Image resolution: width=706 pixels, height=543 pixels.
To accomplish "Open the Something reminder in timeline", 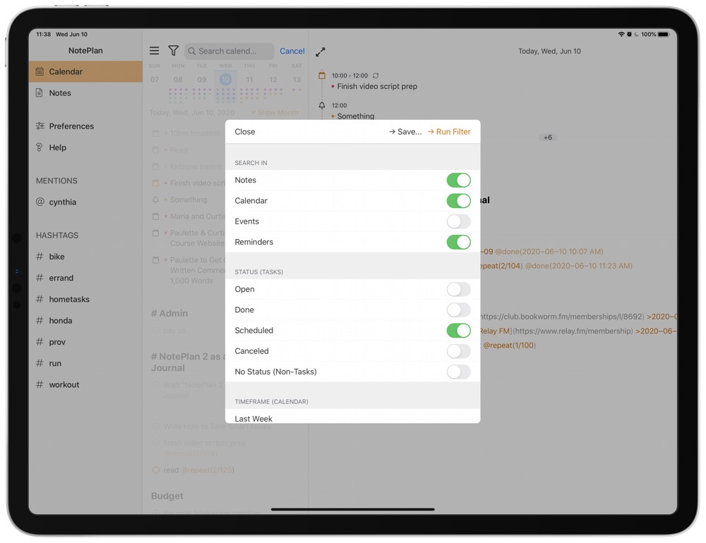I will pos(356,116).
